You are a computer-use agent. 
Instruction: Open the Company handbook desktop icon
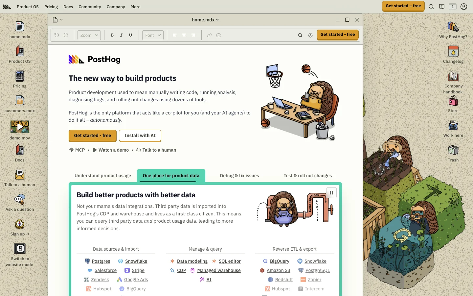pyautogui.click(x=453, y=76)
